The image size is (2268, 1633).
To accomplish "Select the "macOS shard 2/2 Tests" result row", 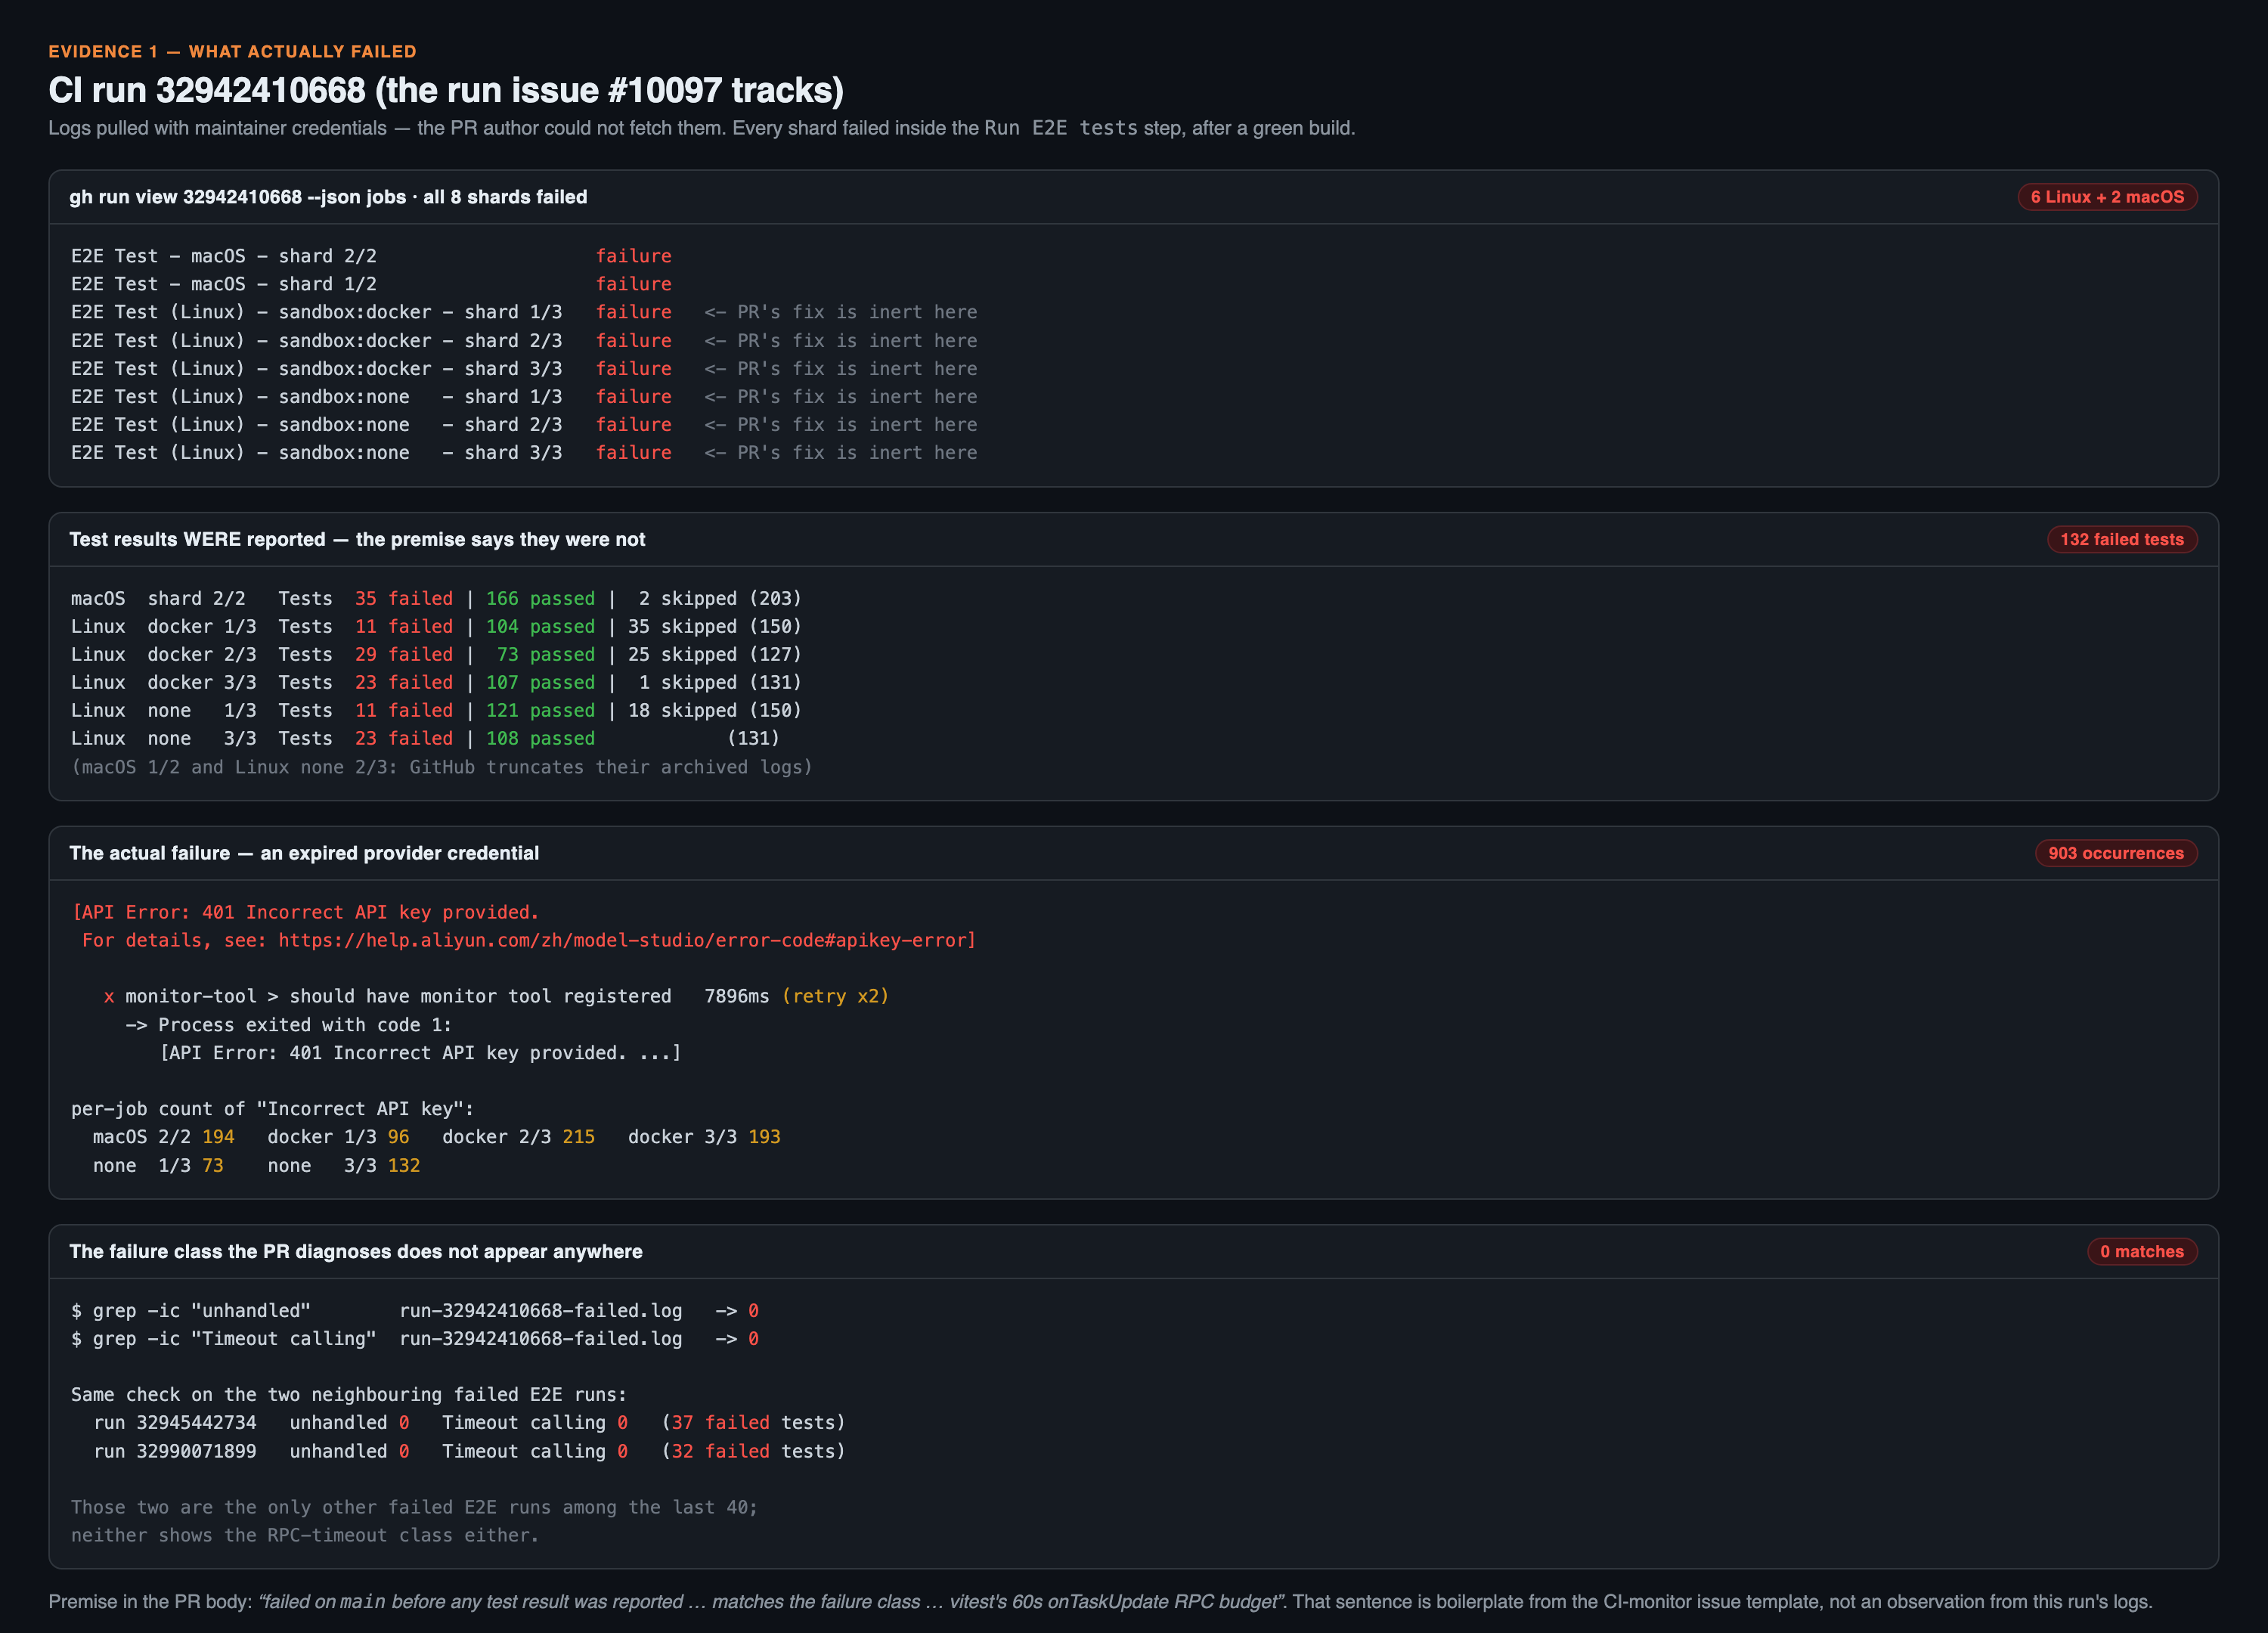I will (436, 598).
